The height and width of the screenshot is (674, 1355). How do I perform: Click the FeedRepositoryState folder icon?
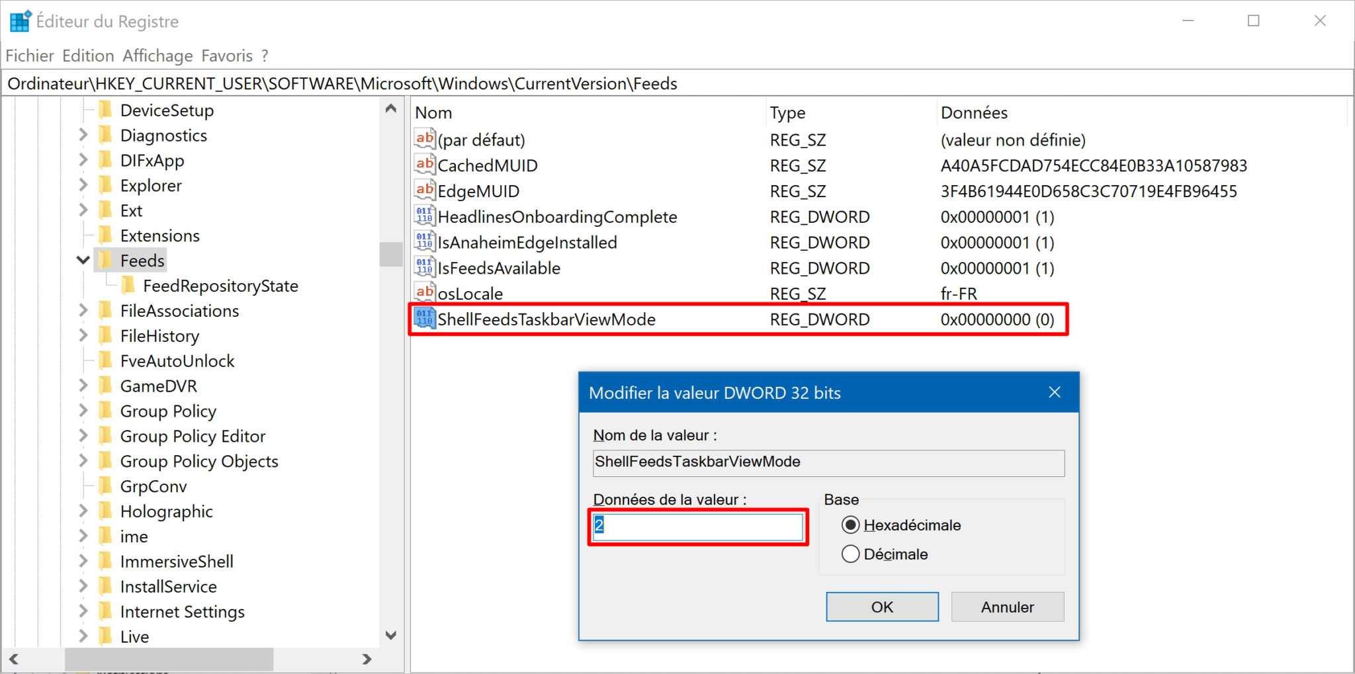[128, 286]
